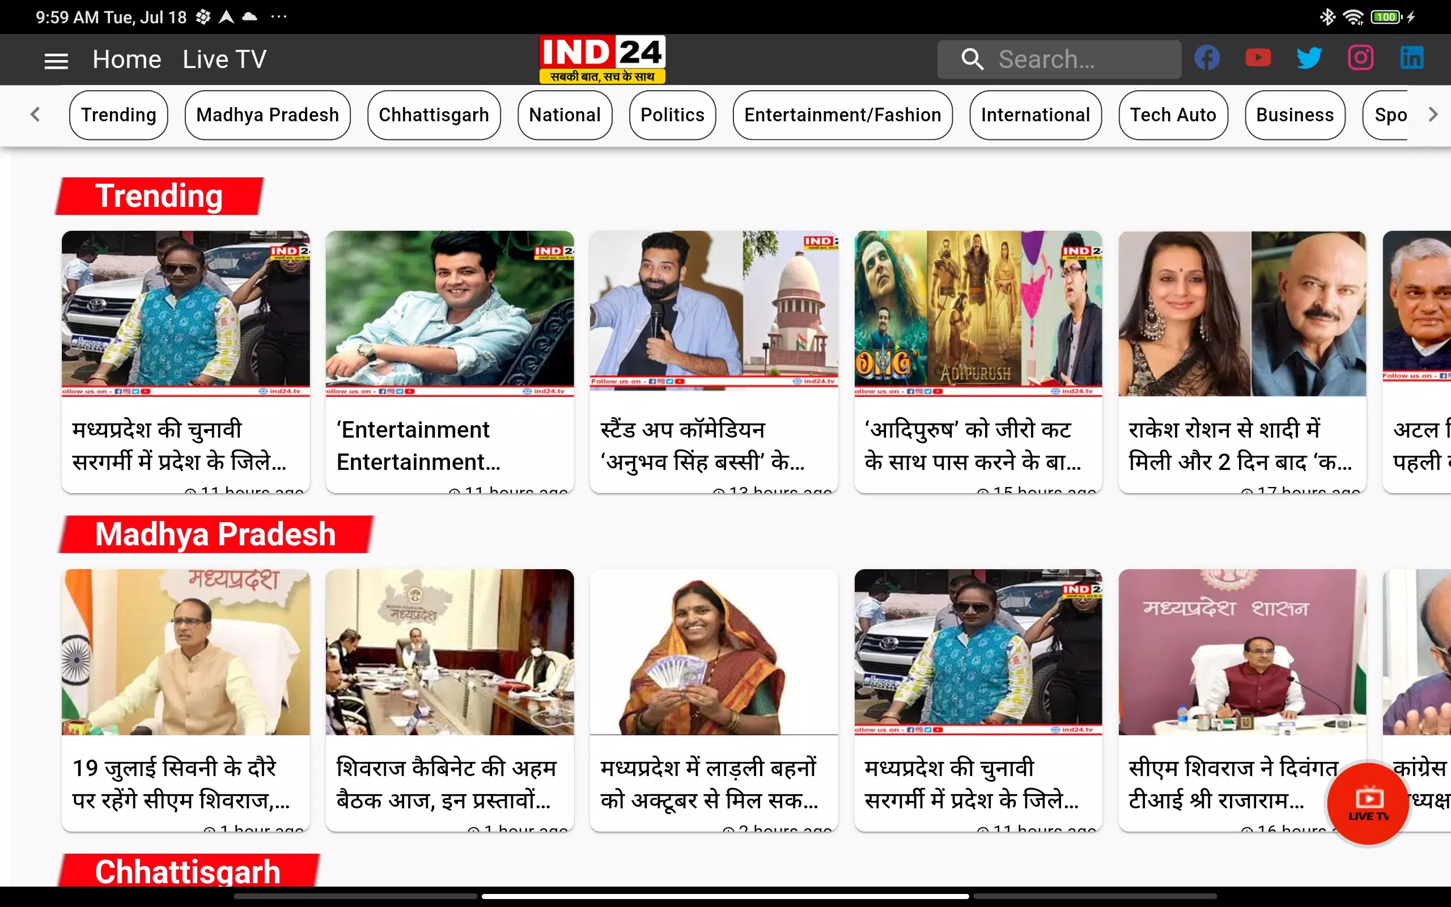The width and height of the screenshot is (1451, 907).
Task: Select the Trending category chip
Action: point(118,115)
